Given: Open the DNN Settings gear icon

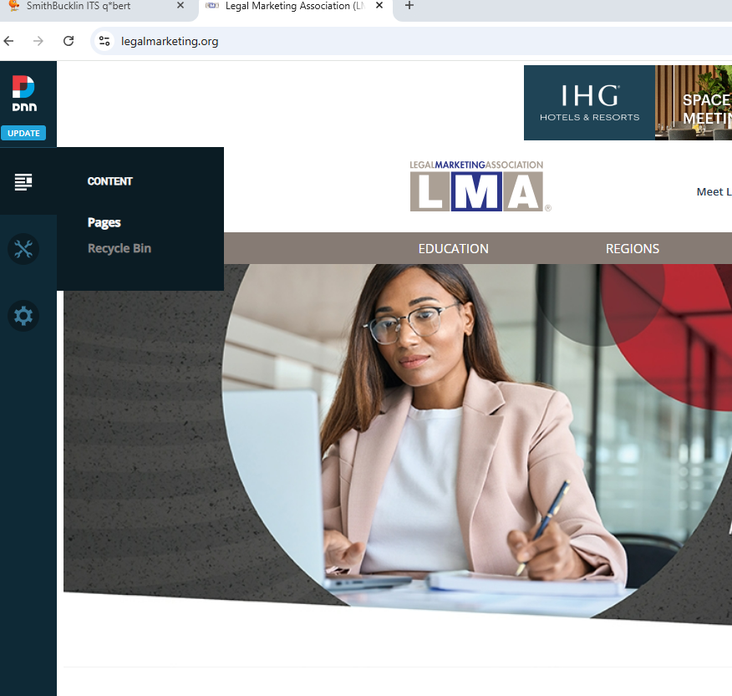Looking at the screenshot, I should click(23, 315).
